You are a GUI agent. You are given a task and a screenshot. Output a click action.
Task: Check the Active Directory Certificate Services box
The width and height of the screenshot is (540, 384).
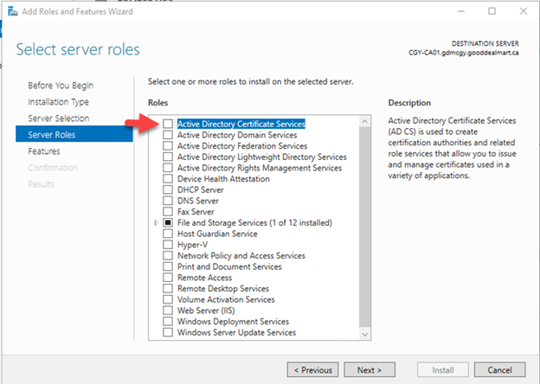[168, 124]
